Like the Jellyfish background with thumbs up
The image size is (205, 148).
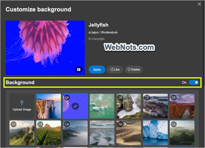[115, 70]
